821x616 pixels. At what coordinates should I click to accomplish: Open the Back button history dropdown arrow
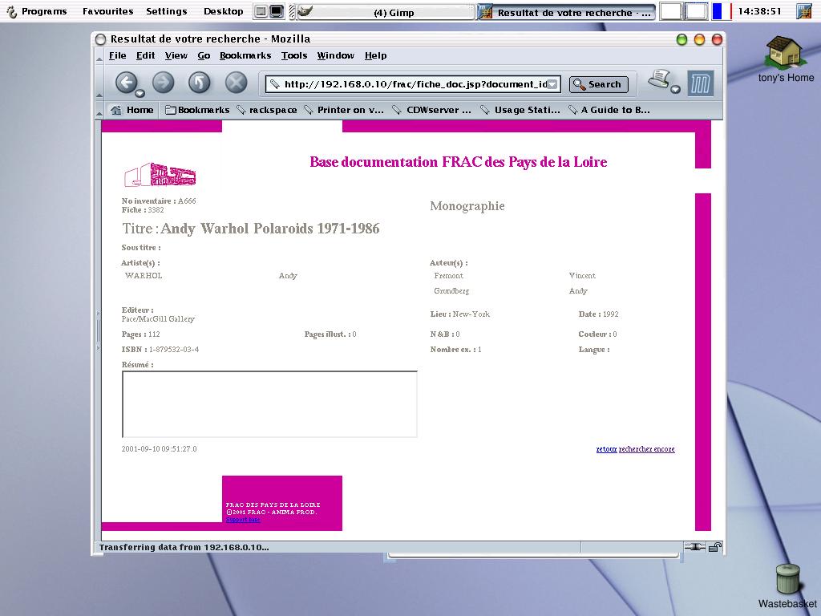click(x=140, y=94)
